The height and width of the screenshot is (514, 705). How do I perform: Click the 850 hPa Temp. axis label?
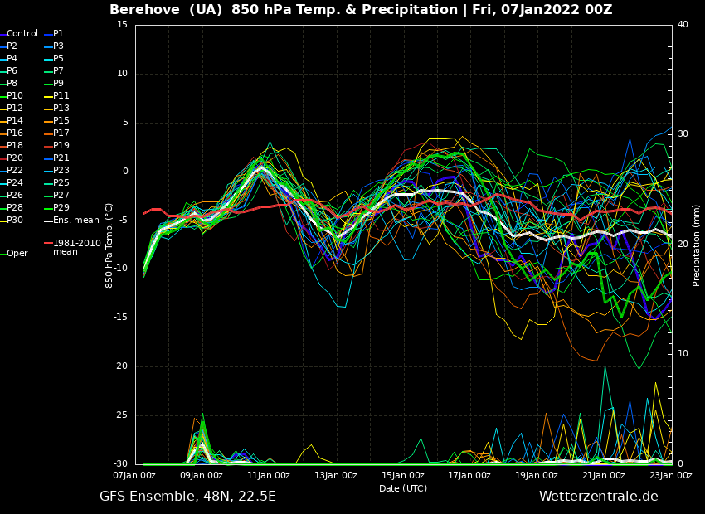109,245
